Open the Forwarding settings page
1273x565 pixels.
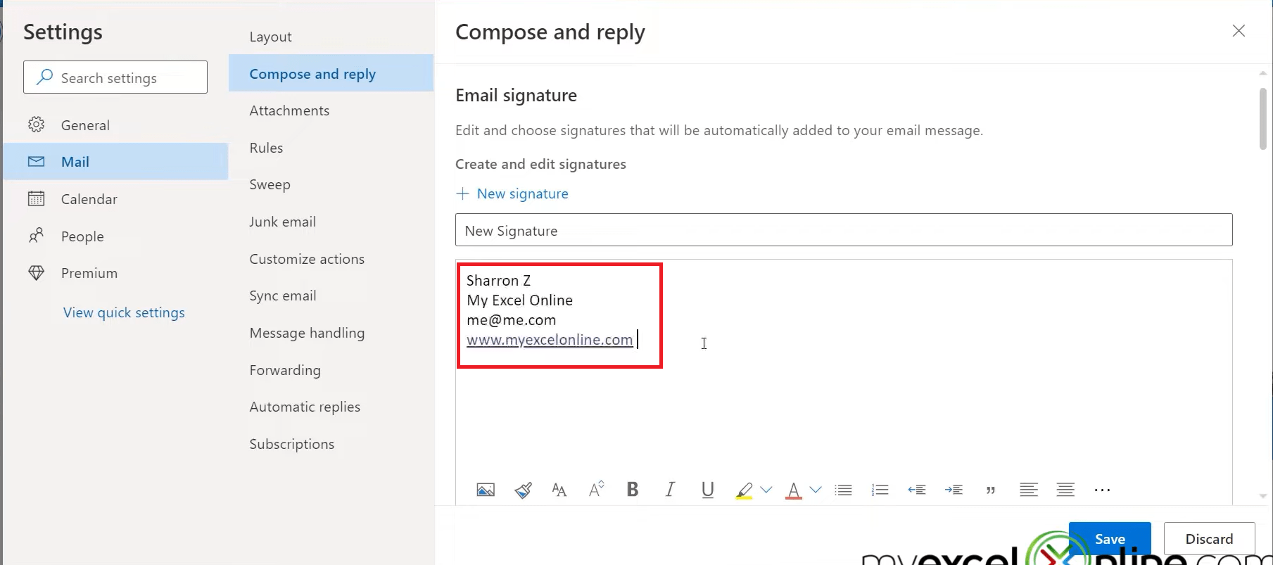tap(331, 370)
